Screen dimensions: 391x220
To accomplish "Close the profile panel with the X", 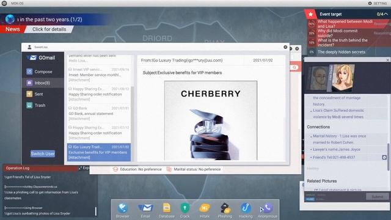I will pos(387,60).
